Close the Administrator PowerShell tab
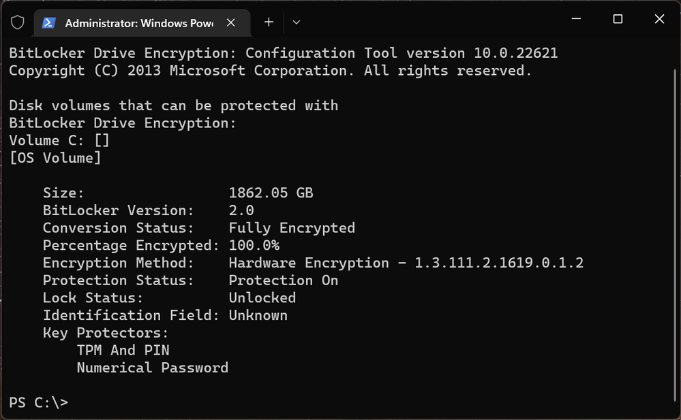 tap(231, 22)
